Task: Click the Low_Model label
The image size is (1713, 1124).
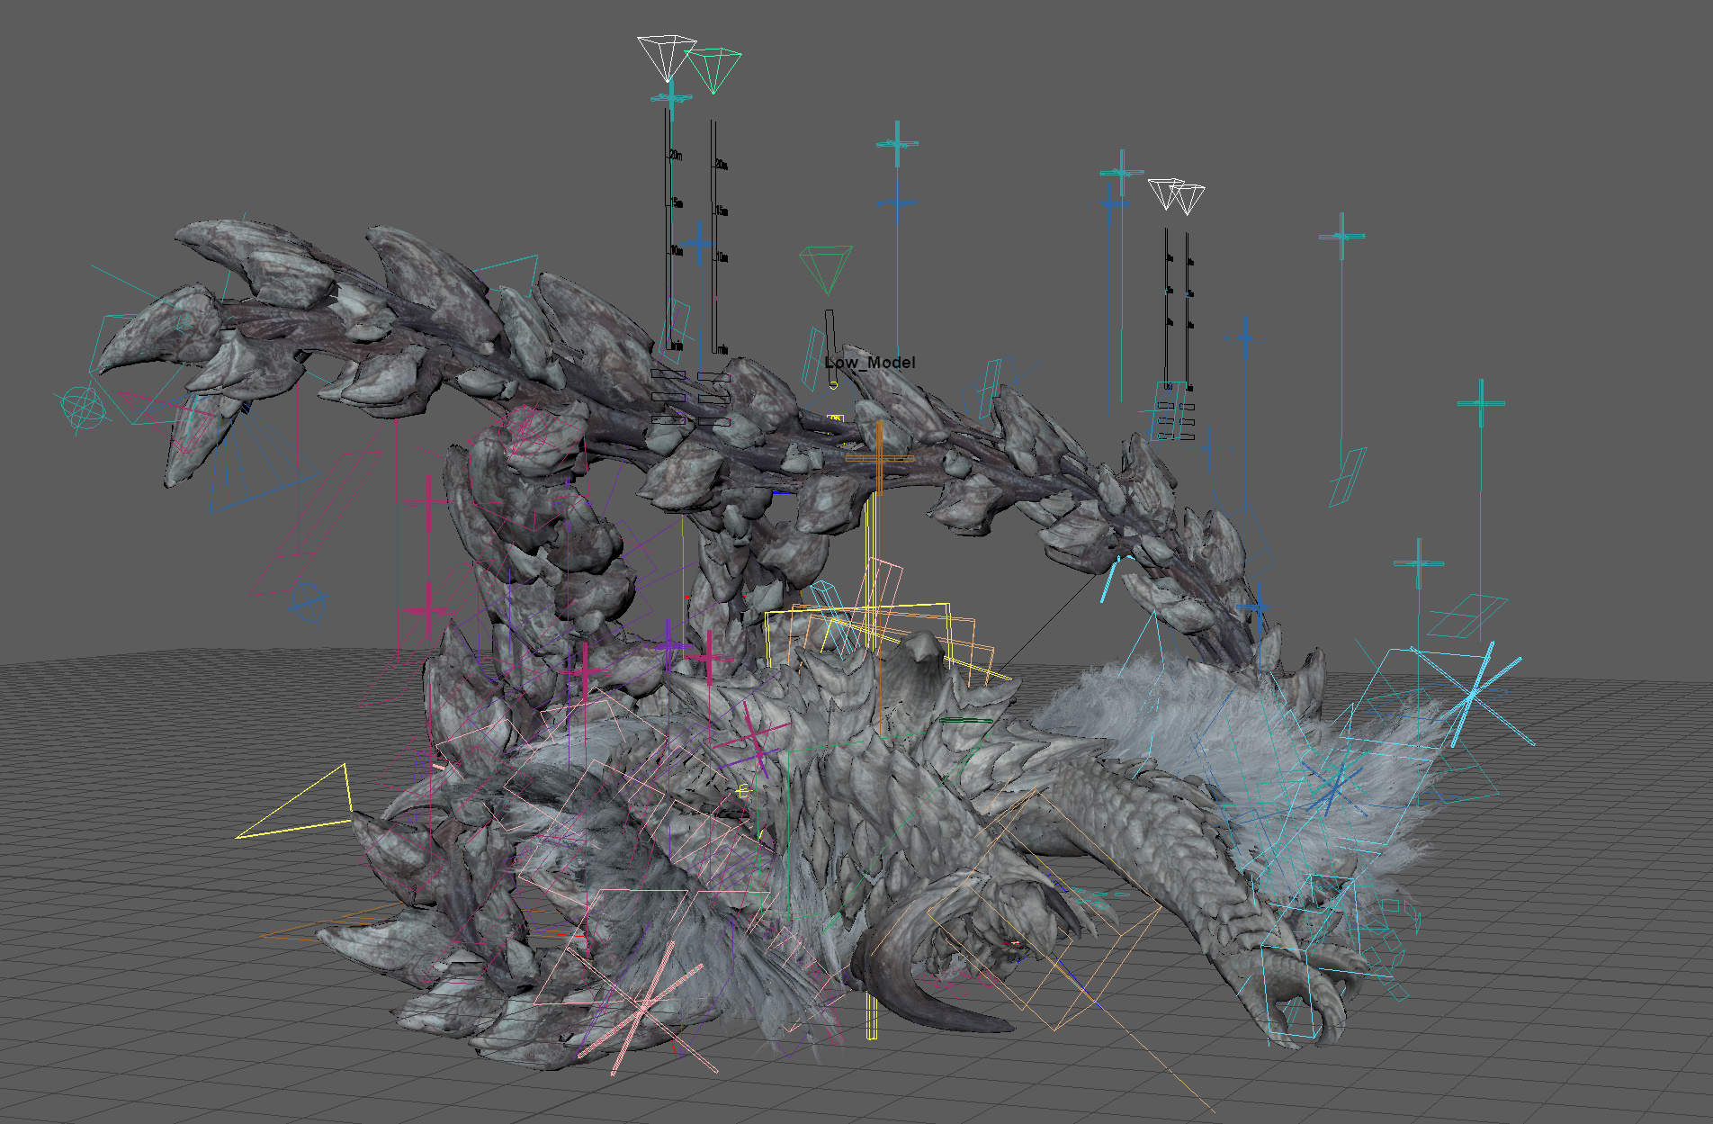Action: tap(870, 362)
